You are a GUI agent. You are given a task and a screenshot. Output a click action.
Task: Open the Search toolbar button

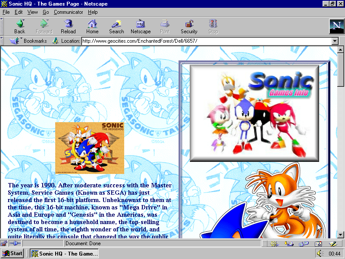[x=116, y=26]
